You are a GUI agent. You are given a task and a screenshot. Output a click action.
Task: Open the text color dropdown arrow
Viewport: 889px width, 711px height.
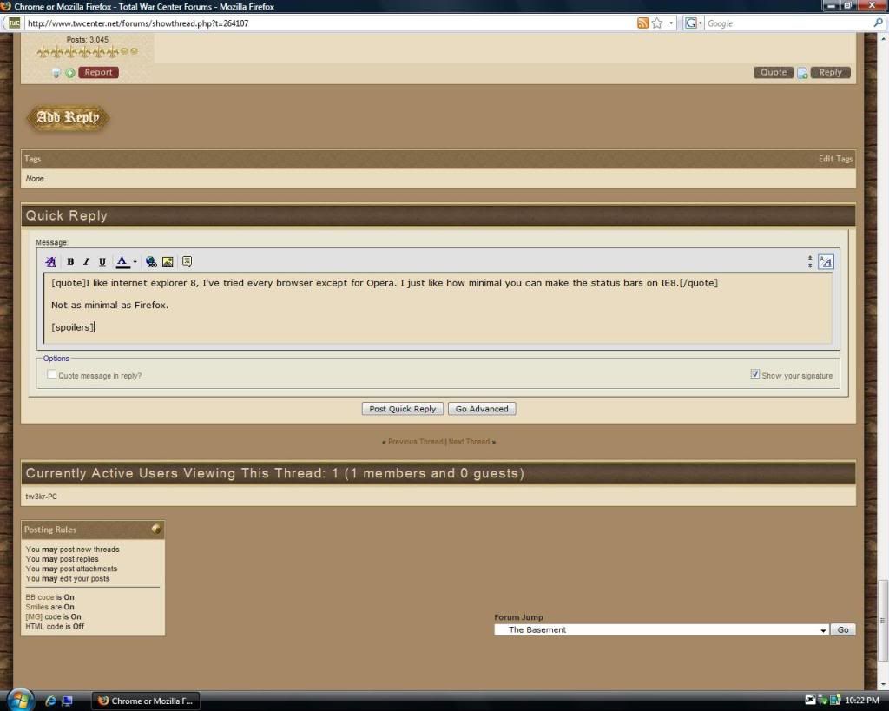tap(135, 261)
